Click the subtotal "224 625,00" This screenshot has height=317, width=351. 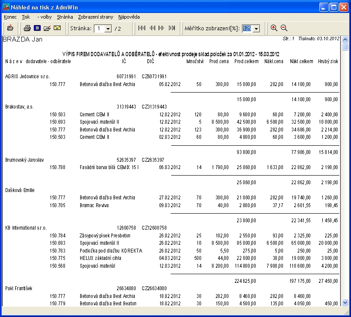point(245,281)
